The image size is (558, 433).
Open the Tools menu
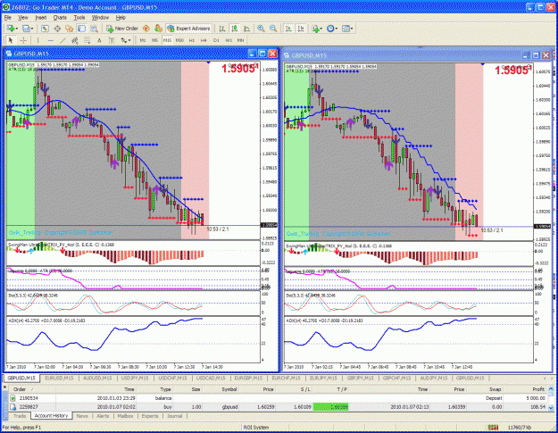click(x=79, y=18)
